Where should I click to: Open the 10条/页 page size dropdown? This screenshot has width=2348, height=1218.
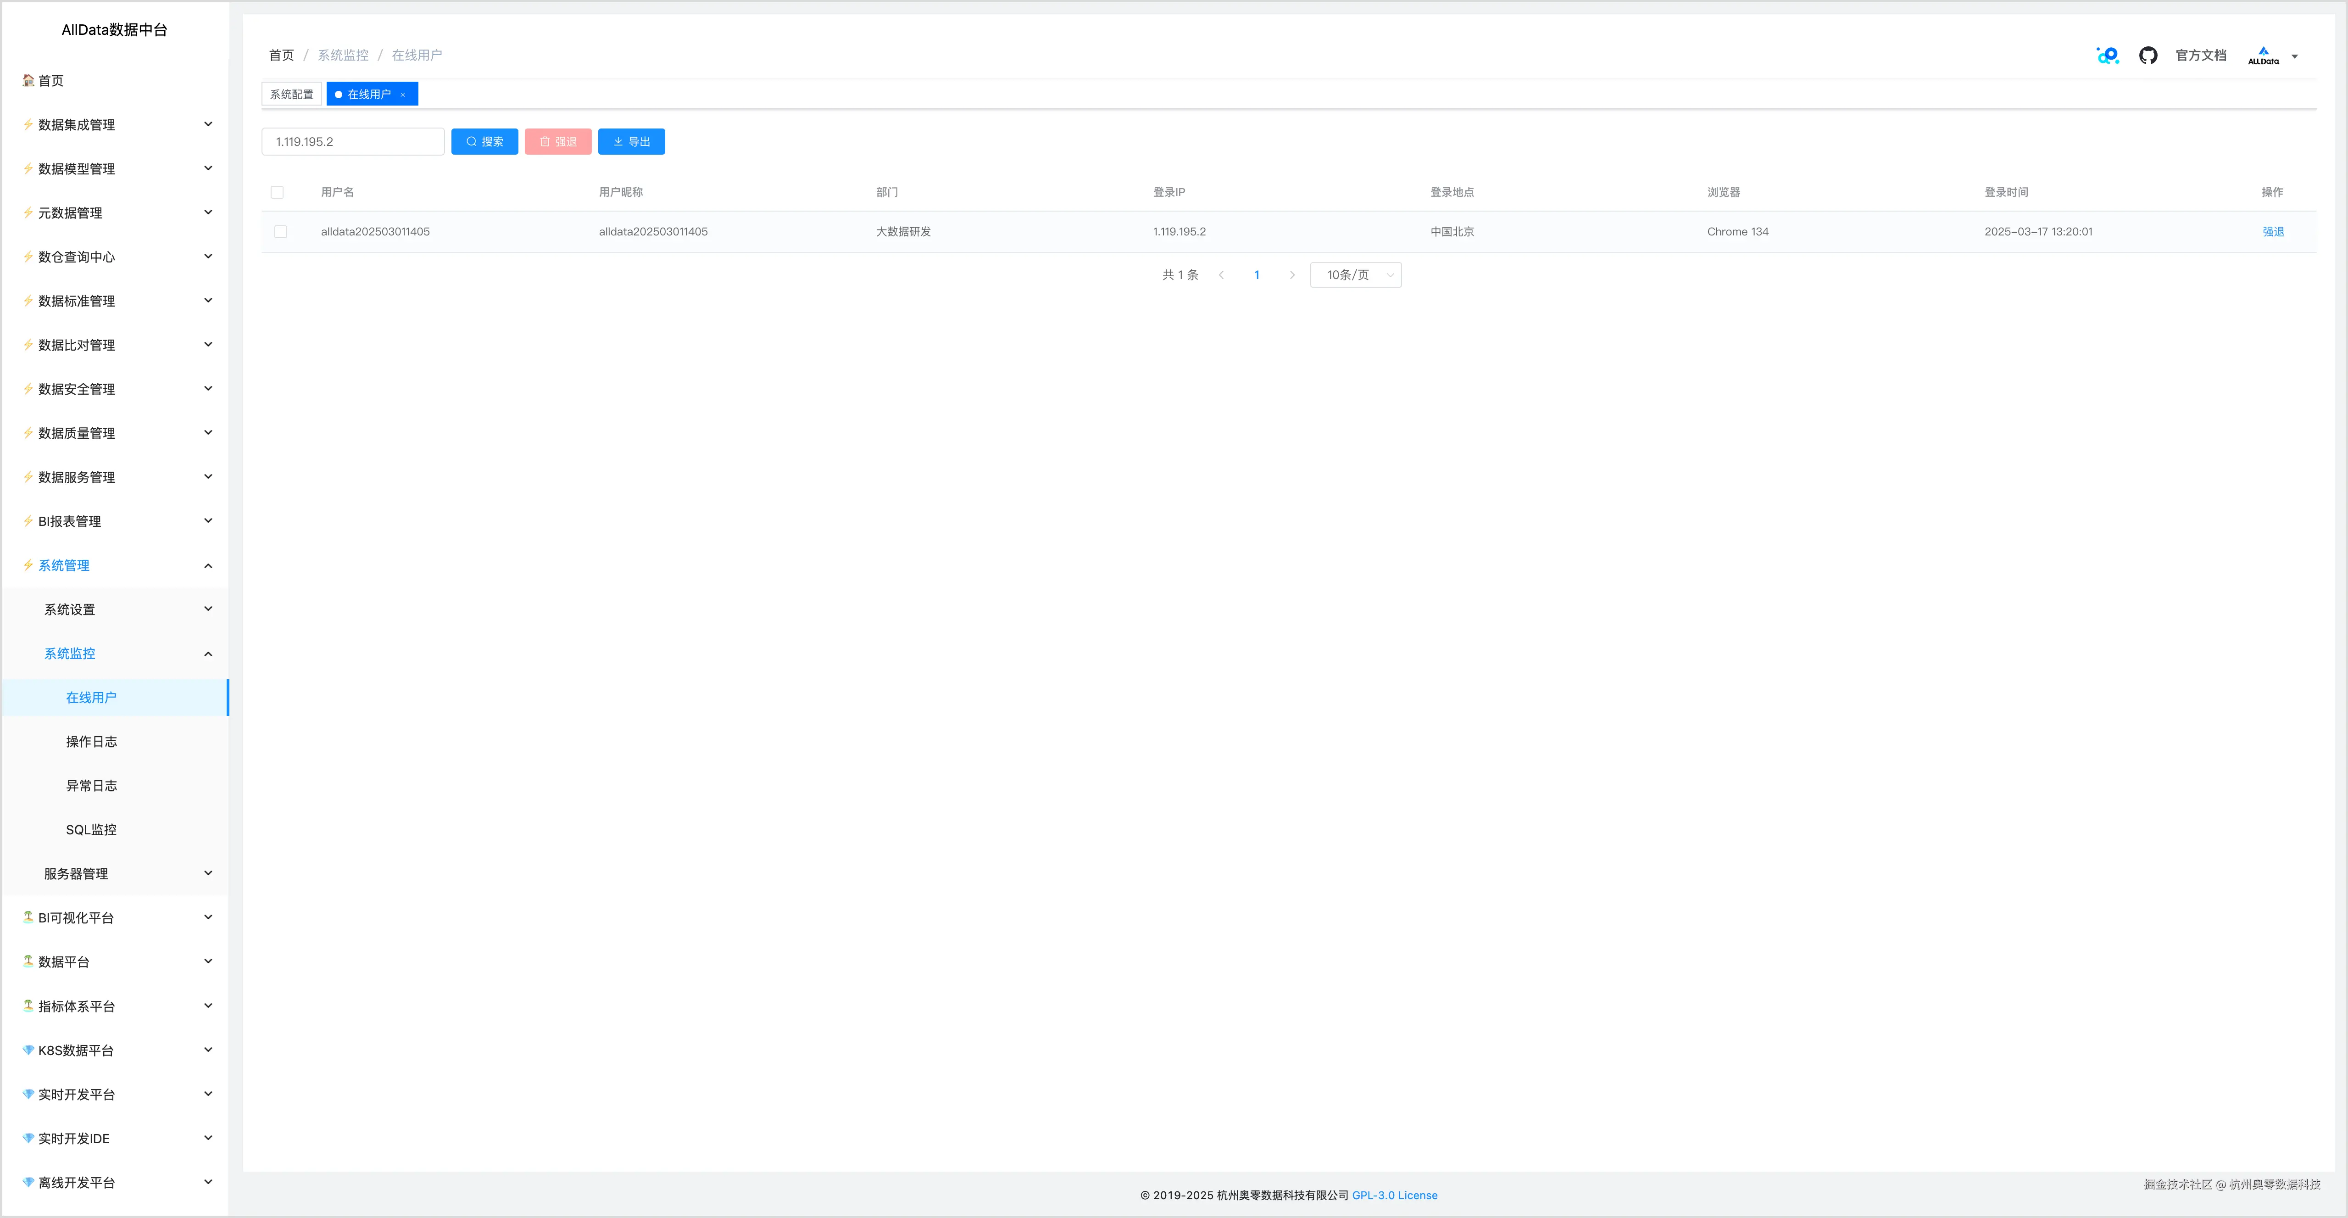point(1355,275)
